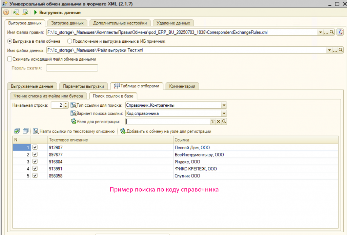
Task: Select Таблица с отборами tab
Action: pyautogui.click(x=137, y=86)
